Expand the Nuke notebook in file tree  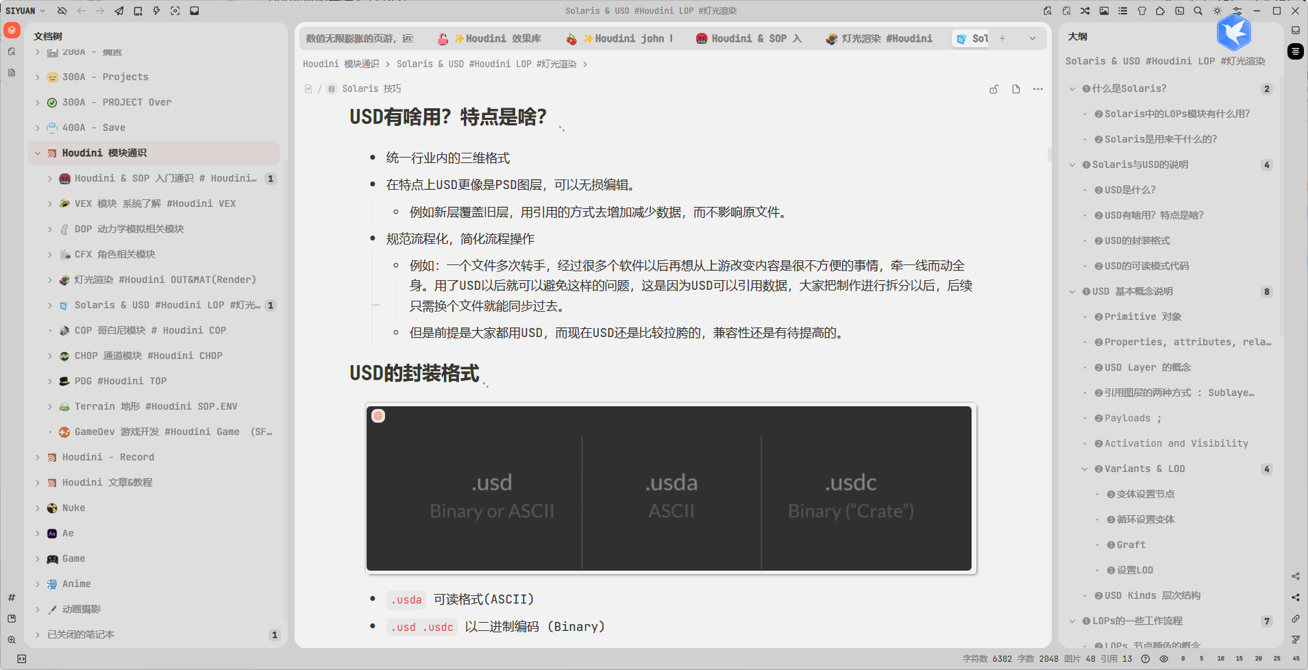[38, 508]
